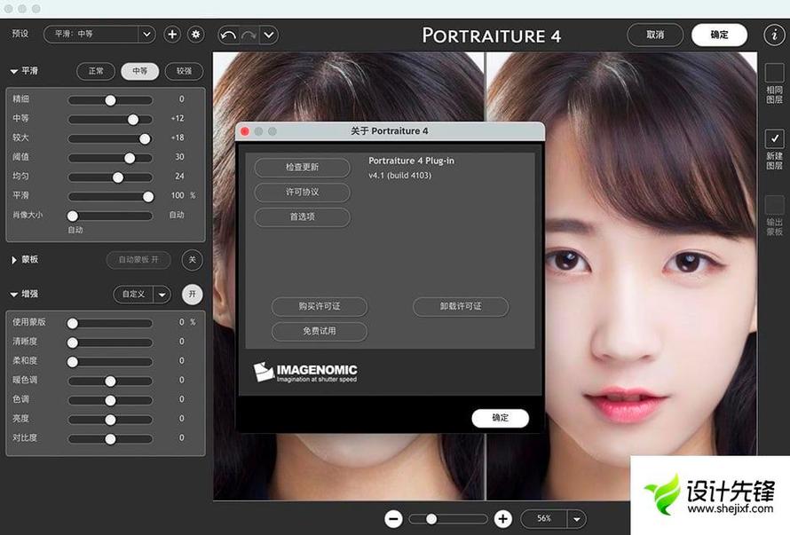Switch the mask toggle 关
790x535 pixels.
[192, 260]
